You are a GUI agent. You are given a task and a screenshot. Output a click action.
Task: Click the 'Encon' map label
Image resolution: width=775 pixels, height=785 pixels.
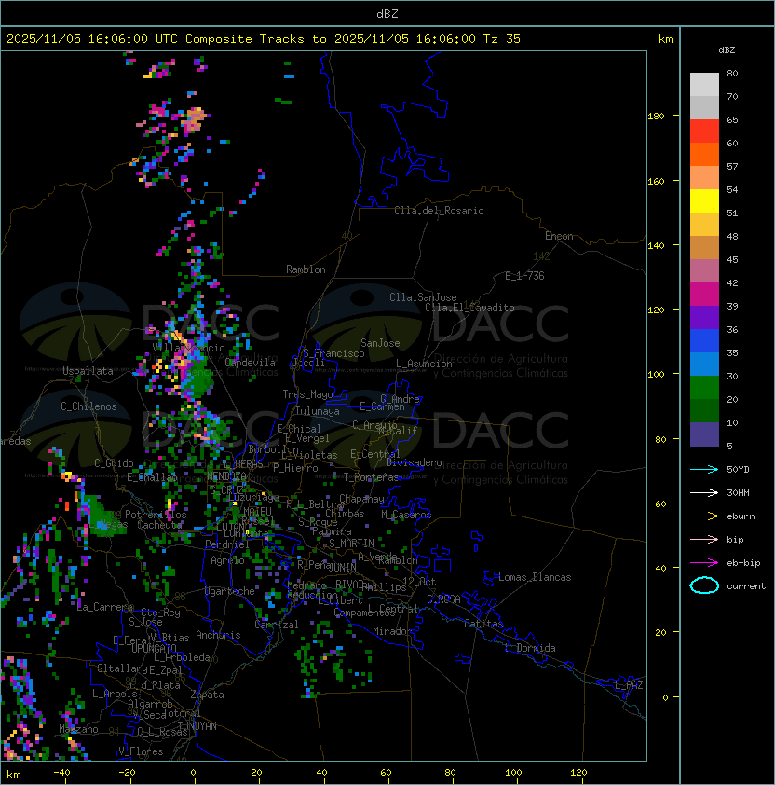point(559,236)
